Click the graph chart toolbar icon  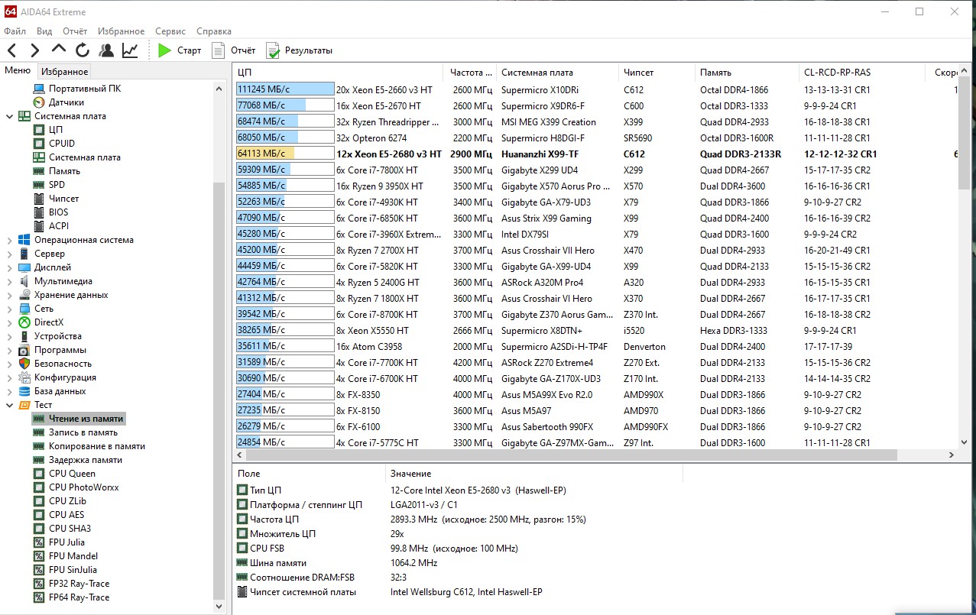click(130, 50)
